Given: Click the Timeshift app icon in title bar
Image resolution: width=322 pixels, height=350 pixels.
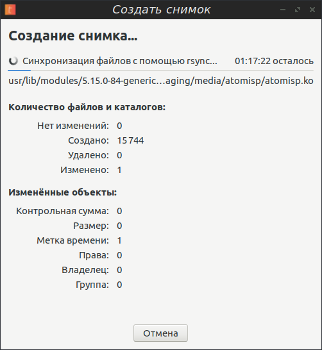Looking at the screenshot, I should pos(10,10).
